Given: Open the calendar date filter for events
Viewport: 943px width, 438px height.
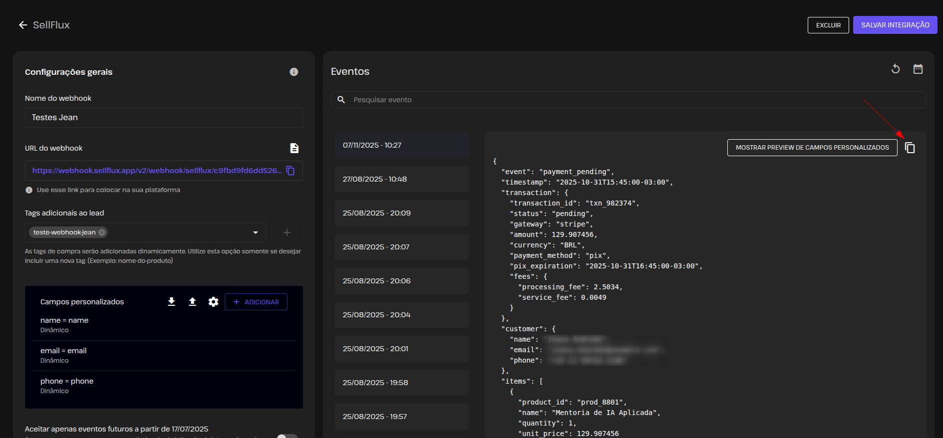Looking at the screenshot, I should click(x=918, y=69).
